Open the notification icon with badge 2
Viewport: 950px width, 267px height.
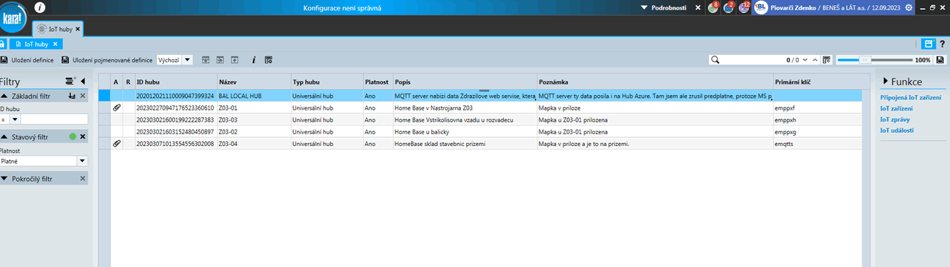click(x=728, y=7)
